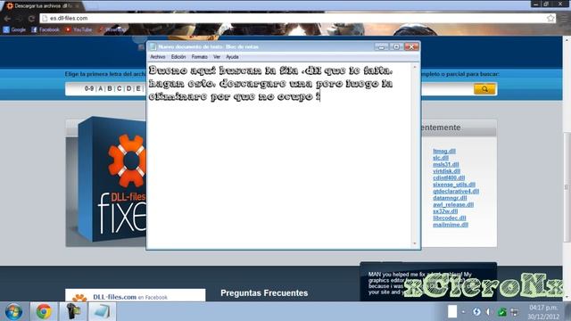The height and width of the screenshot is (321, 571).
Task: Open the mailmime.dll link
Action: (451, 225)
